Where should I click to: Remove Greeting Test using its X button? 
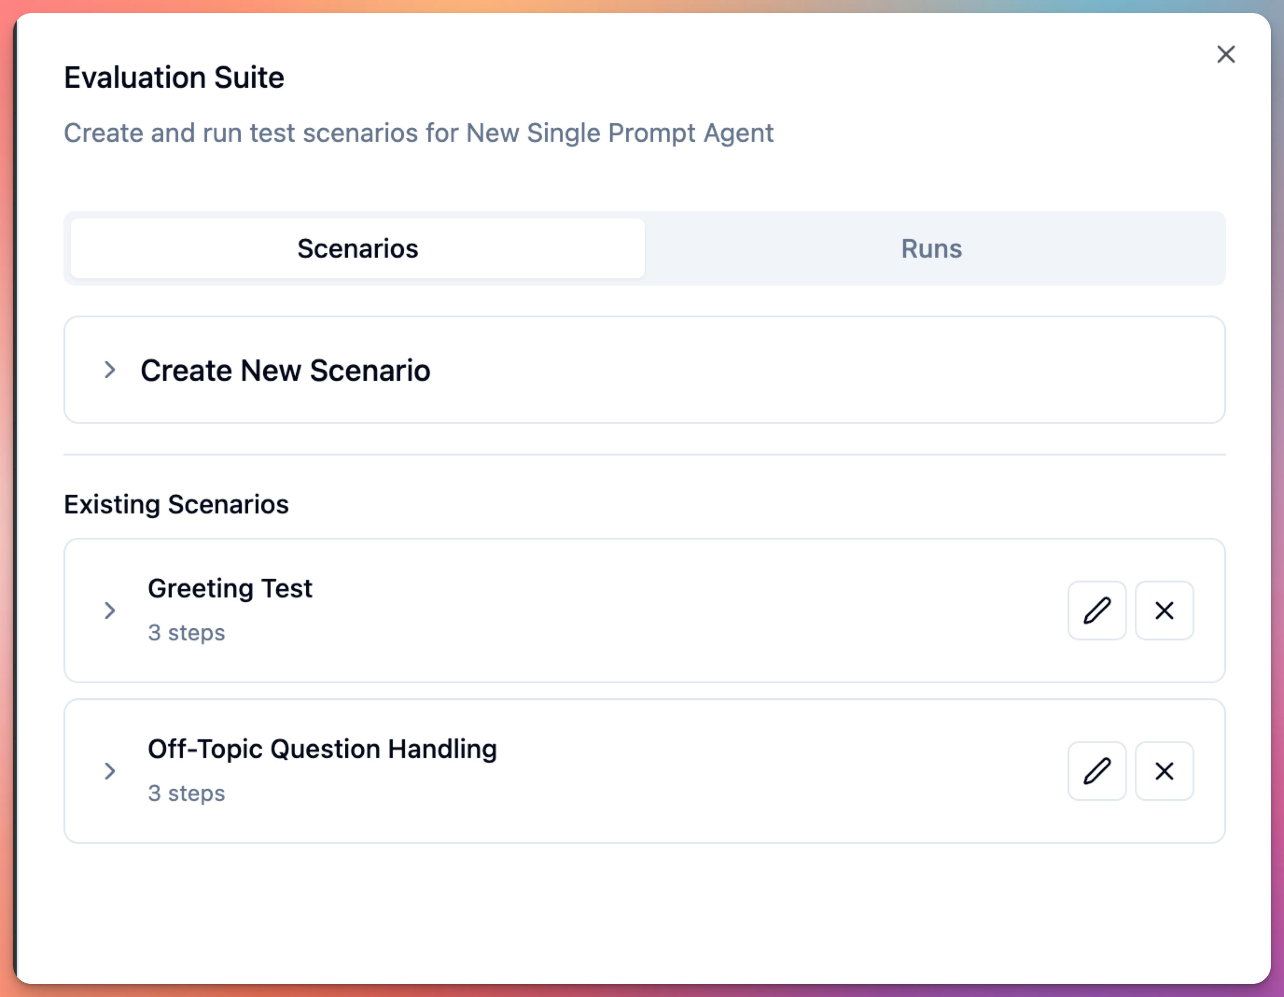[x=1165, y=611]
